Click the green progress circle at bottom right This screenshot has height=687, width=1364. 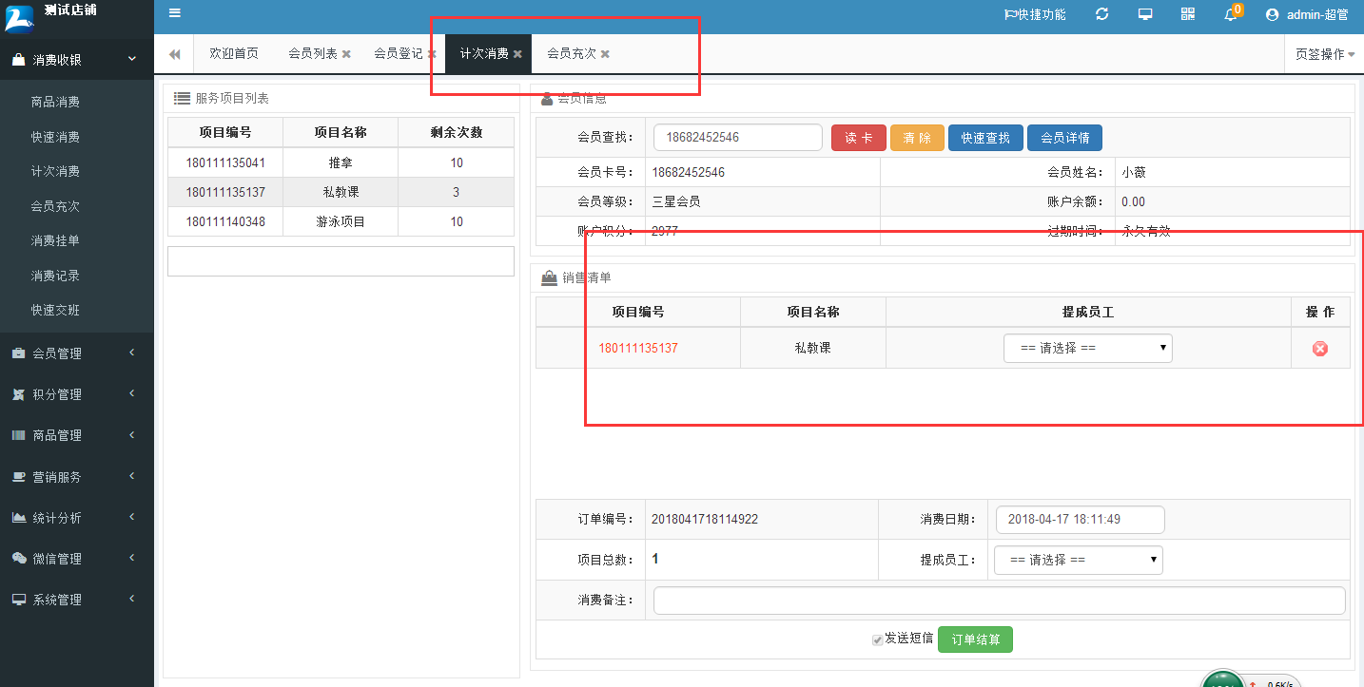coord(1225,680)
